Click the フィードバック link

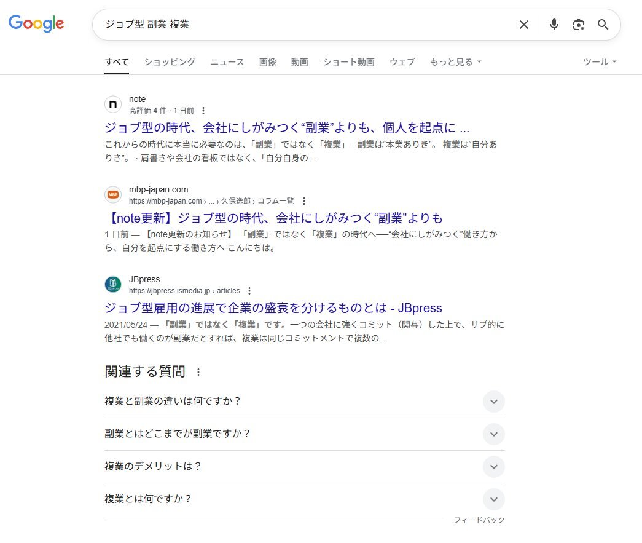[x=479, y=520]
